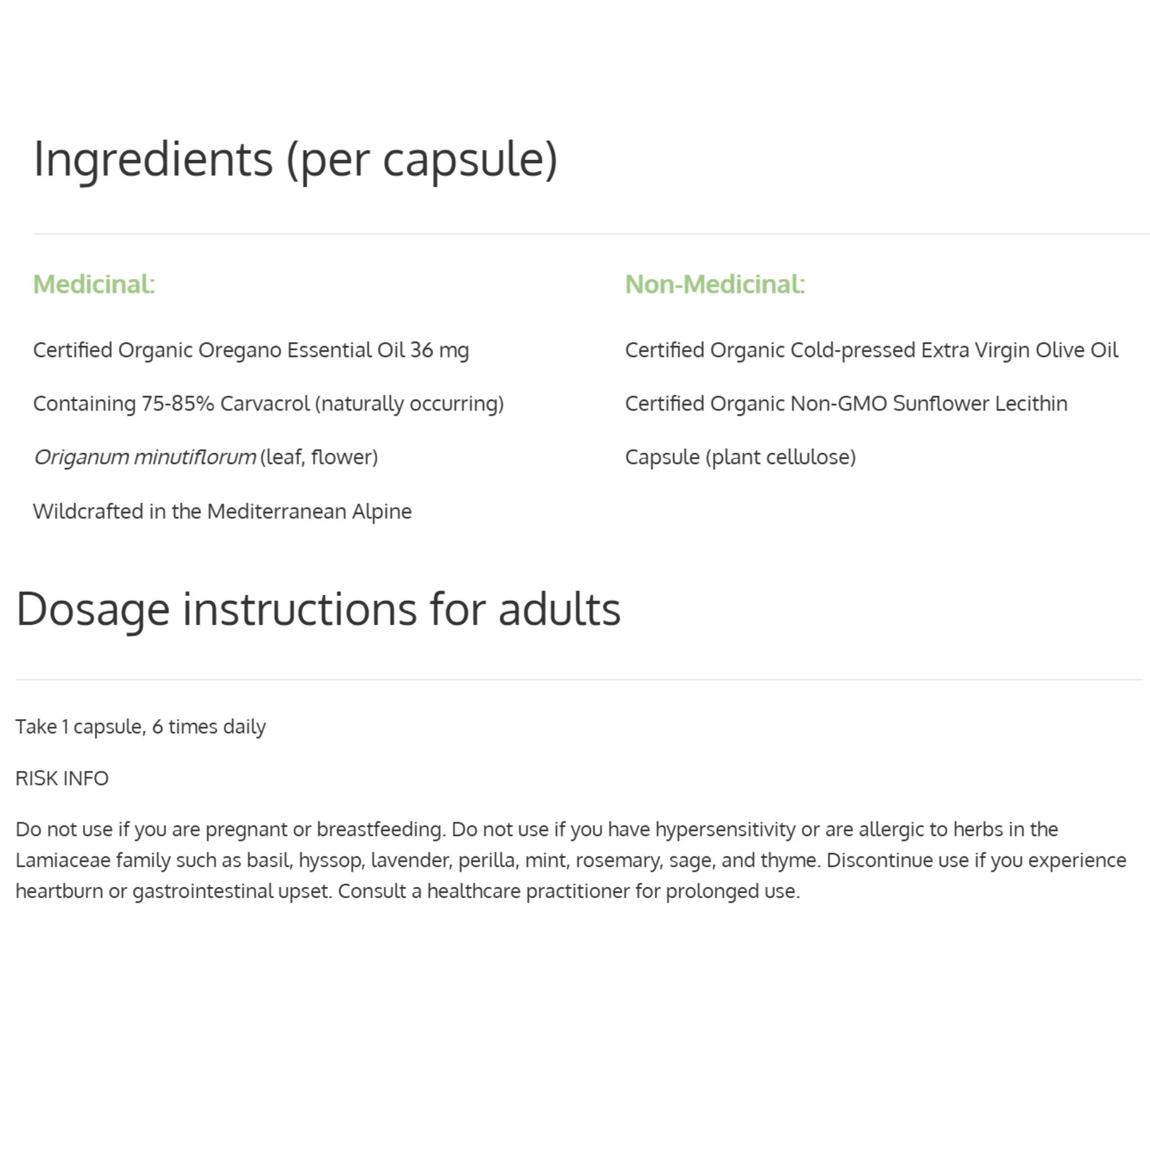Click 'Non-GMO Sunflower Lecithin' ingredient
The height and width of the screenshot is (1150, 1150).
coord(846,404)
